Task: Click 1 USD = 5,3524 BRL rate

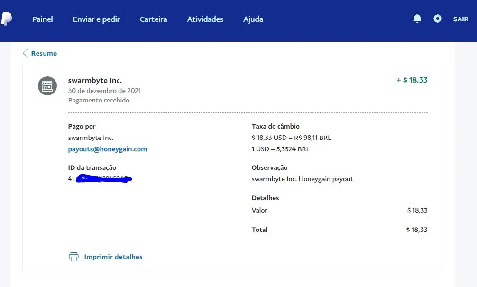Action: 281,149
